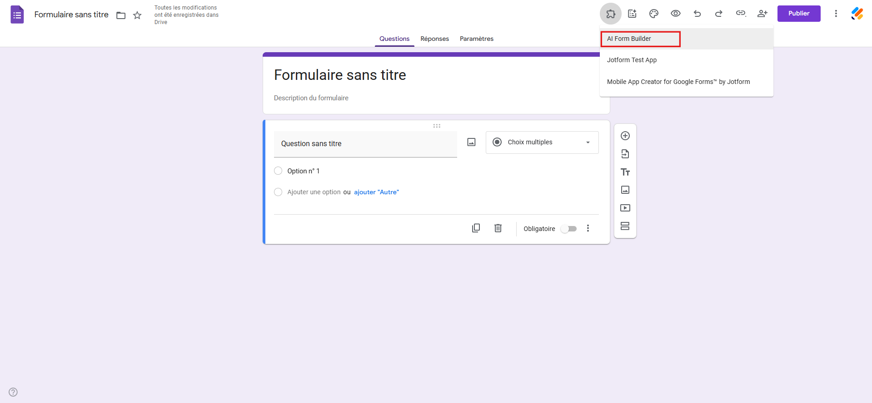Open question's more options menu
The width and height of the screenshot is (872, 403).
tap(588, 228)
